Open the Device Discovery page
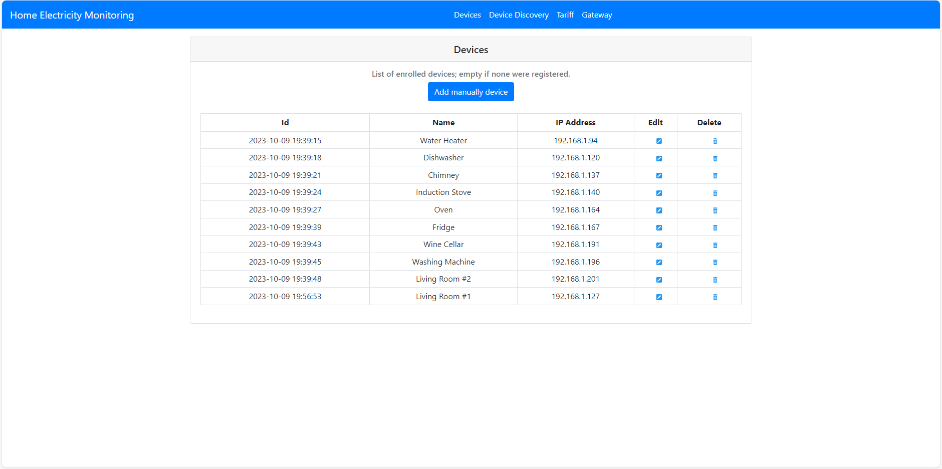 point(519,15)
